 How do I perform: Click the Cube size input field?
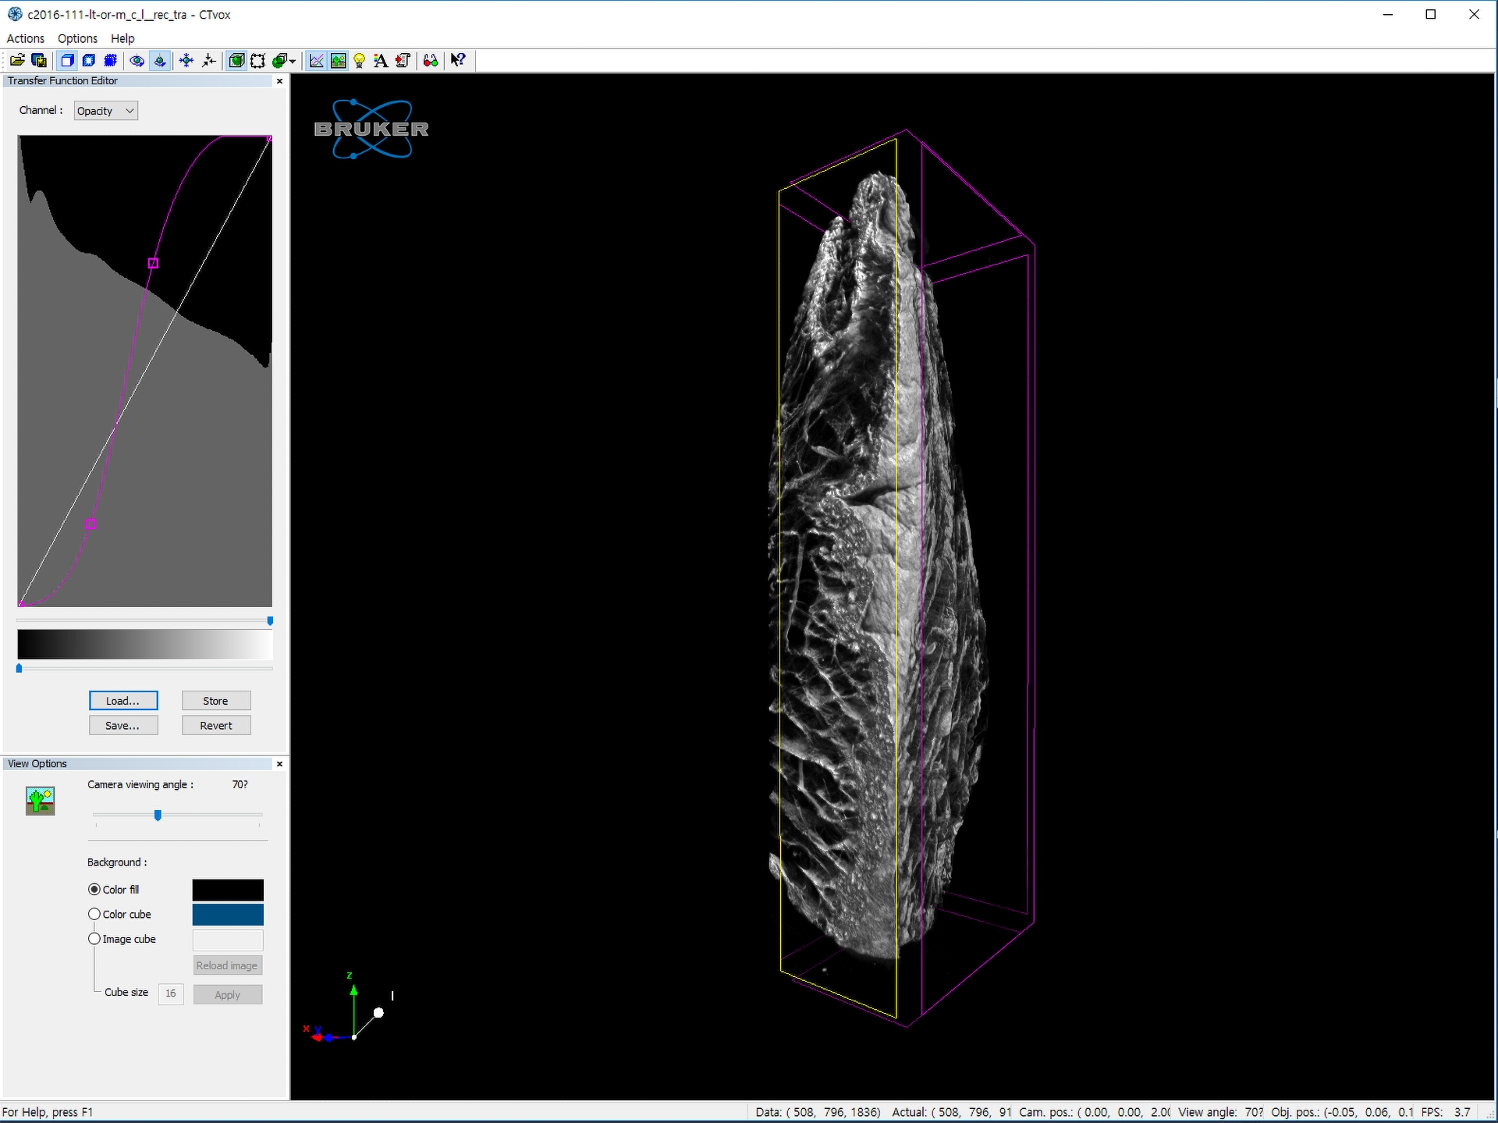[x=171, y=993]
